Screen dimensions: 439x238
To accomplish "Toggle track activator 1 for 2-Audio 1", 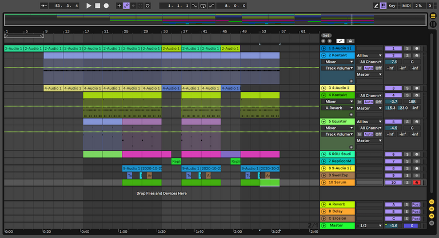I will pyautogui.click(x=393, y=49).
